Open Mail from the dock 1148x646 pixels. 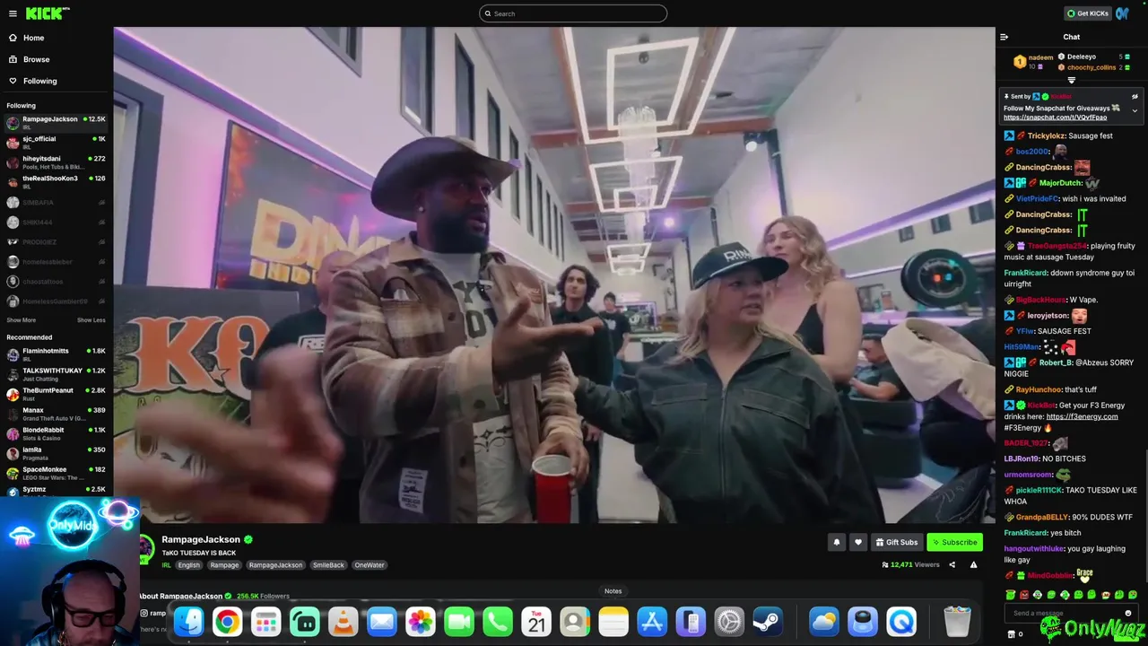tap(381, 621)
